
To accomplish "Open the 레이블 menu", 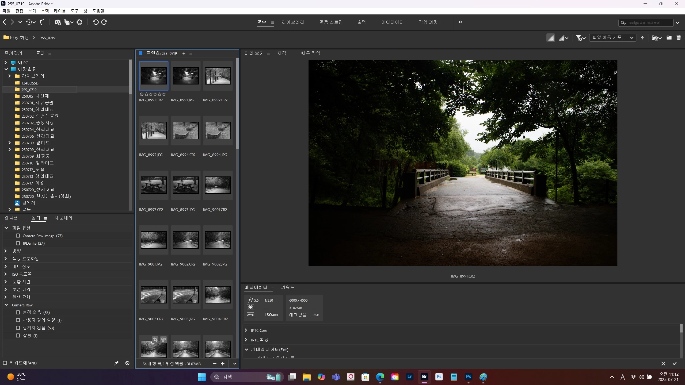I will pos(60,11).
